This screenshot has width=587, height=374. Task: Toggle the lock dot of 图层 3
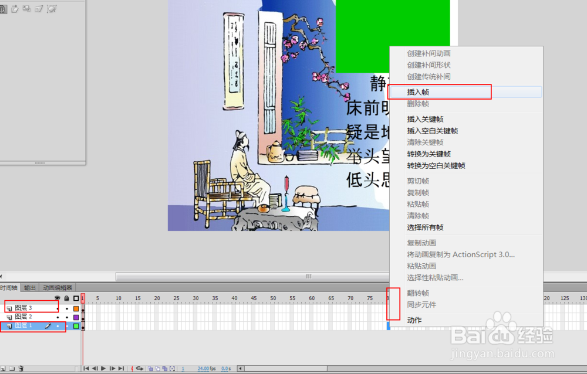[67, 308]
